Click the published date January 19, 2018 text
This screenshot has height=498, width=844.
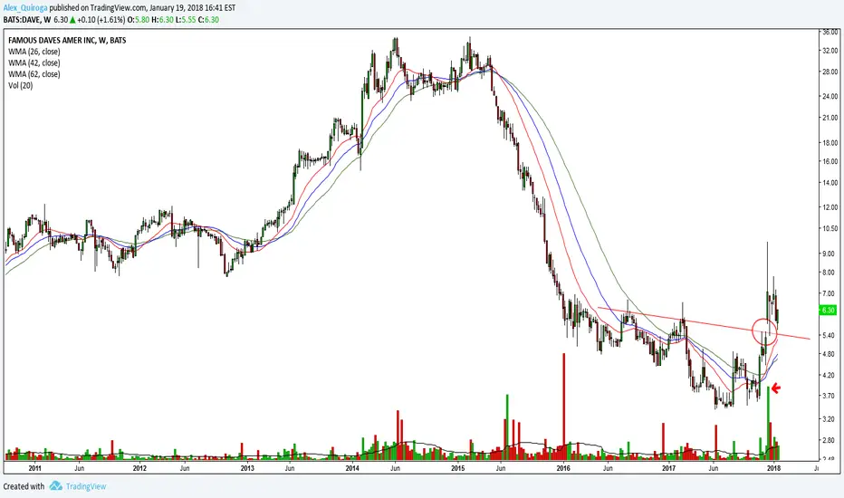tap(177, 7)
